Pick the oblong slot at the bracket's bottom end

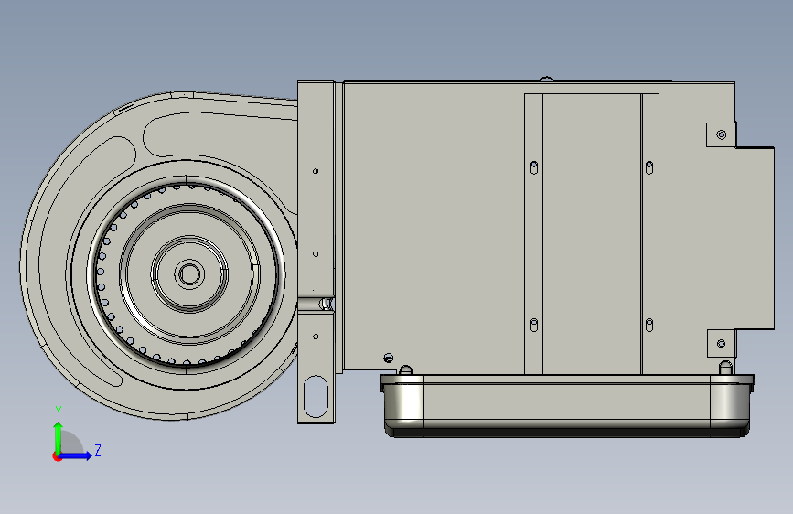pyautogui.click(x=316, y=396)
